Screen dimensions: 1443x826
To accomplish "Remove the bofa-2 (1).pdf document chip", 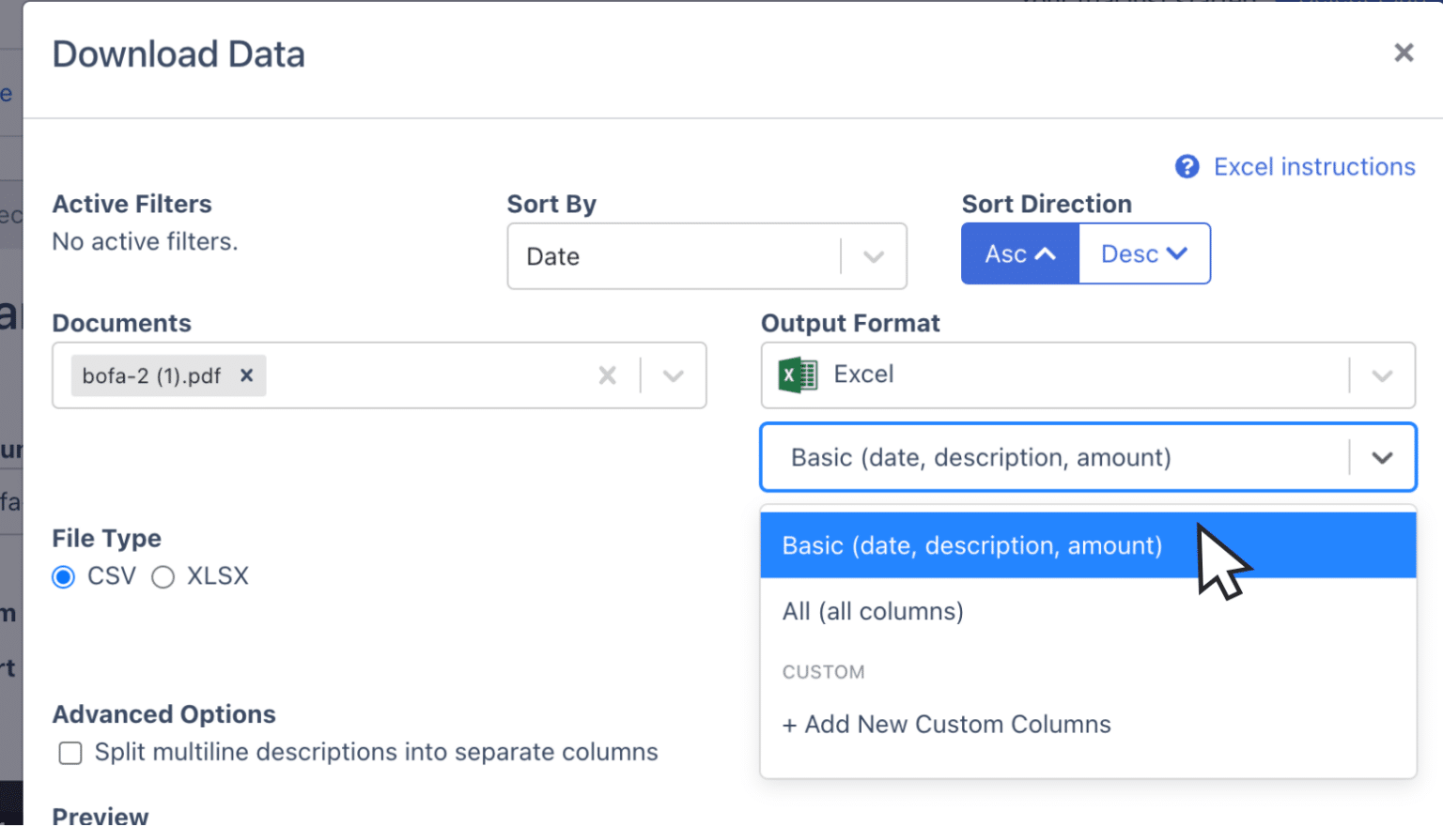I will [x=245, y=375].
